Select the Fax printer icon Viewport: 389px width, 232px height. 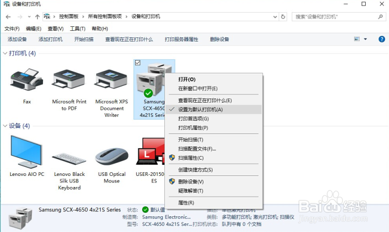tap(26, 80)
